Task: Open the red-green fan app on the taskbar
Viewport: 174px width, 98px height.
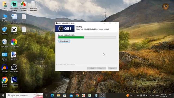Action: click(x=83, y=96)
